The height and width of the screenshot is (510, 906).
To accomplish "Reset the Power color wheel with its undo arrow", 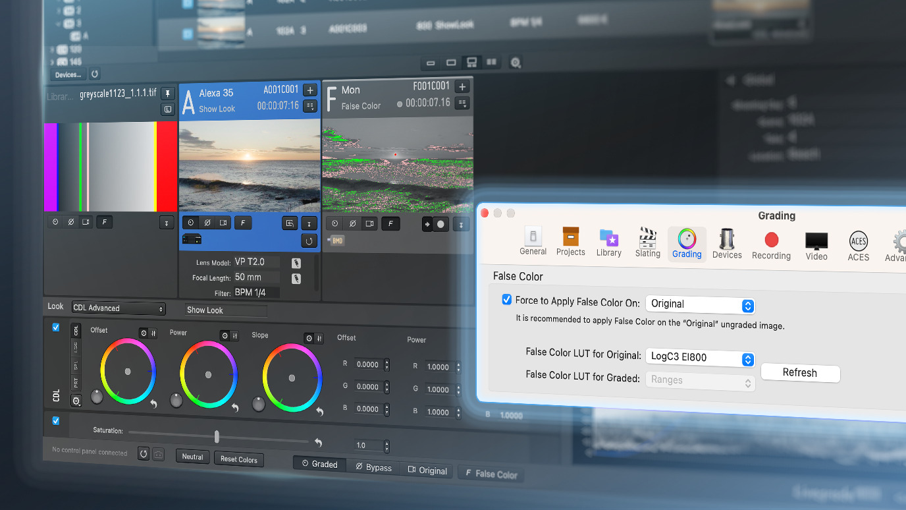I will [x=235, y=408].
